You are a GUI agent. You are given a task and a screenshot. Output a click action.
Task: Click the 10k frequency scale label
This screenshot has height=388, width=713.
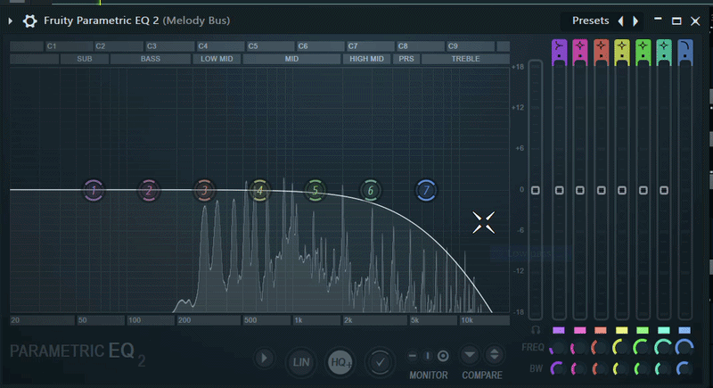click(x=467, y=320)
